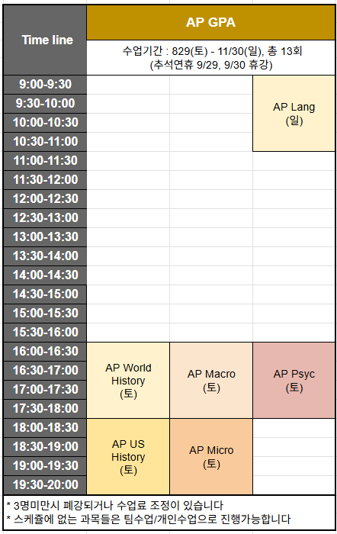337x534 pixels.
Task: Click the 13:00-13:30 time label
Action: tap(45, 237)
